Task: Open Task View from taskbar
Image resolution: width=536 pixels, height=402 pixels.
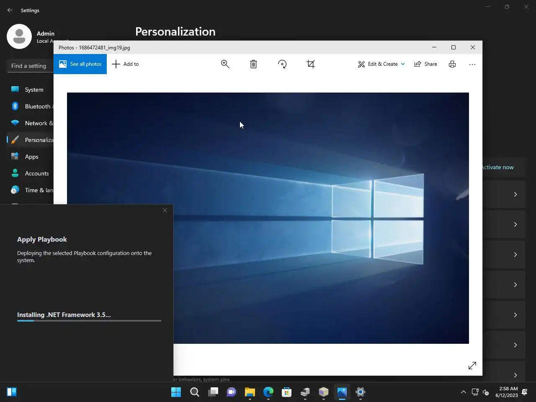Action: tap(213, 392)
